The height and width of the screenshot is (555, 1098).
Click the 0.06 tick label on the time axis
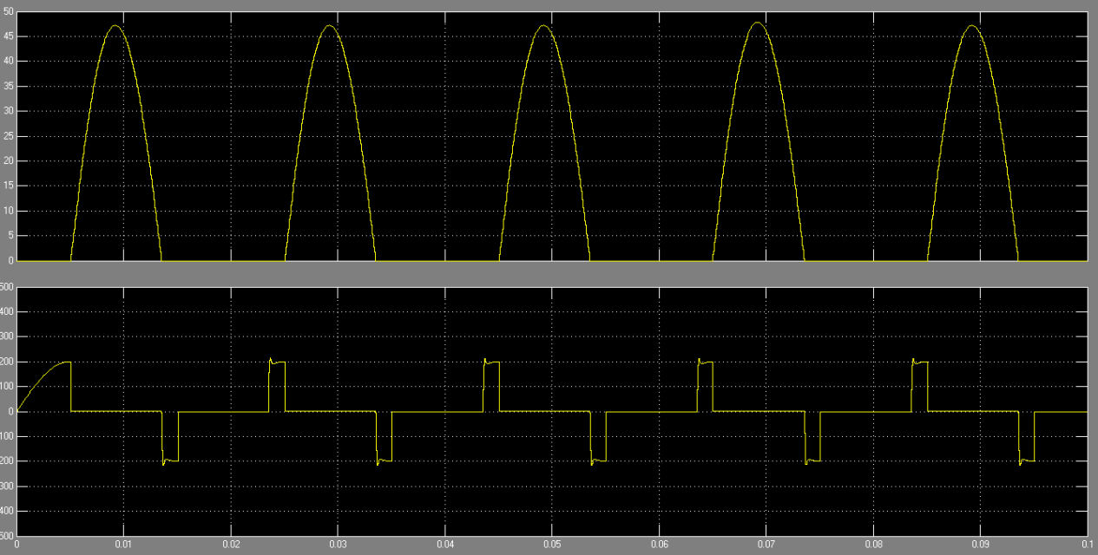tap(659, 545)
